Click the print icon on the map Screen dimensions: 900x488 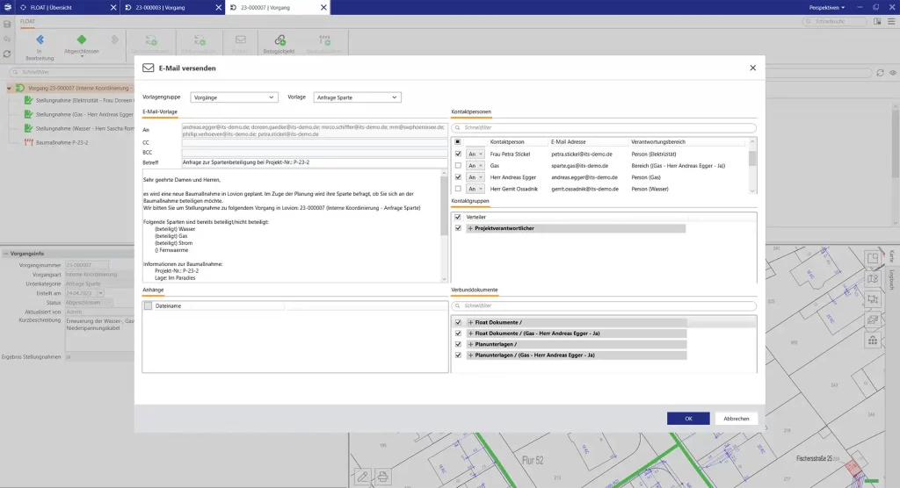coord(382,477)
